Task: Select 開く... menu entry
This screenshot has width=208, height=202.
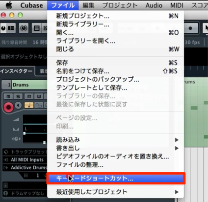Action: coord(115,32)
